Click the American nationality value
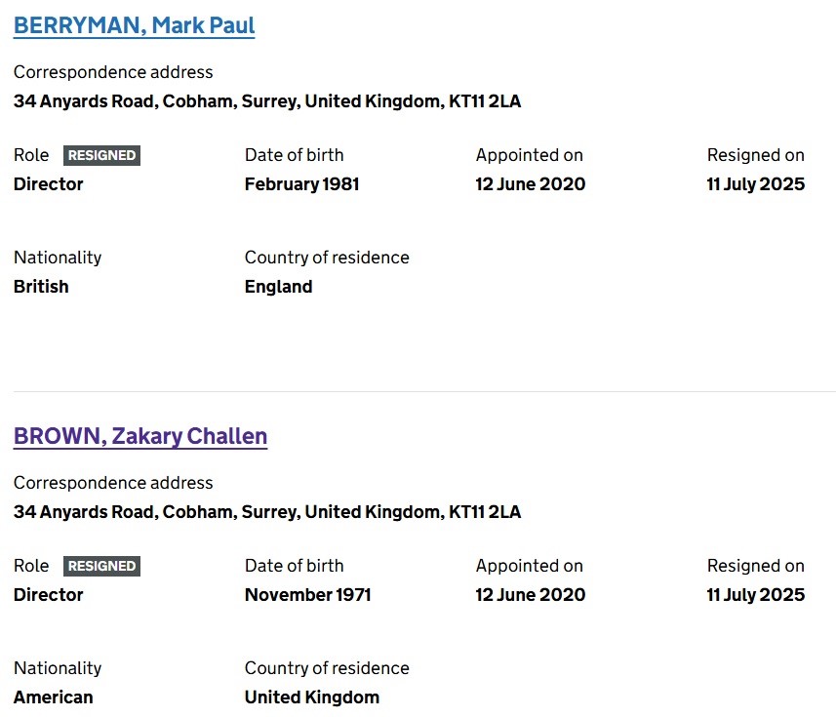The height and width of the screenshot is (717, 836). (53, 697)
